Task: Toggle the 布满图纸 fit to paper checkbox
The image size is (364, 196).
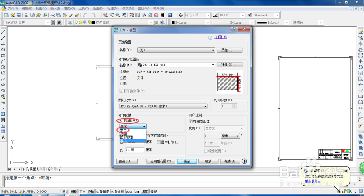Action: tap(191, 121)
